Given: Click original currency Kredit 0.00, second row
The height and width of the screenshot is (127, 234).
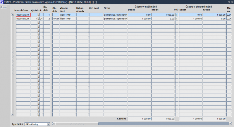Looking at the screenshot, I should click(214, 19).
